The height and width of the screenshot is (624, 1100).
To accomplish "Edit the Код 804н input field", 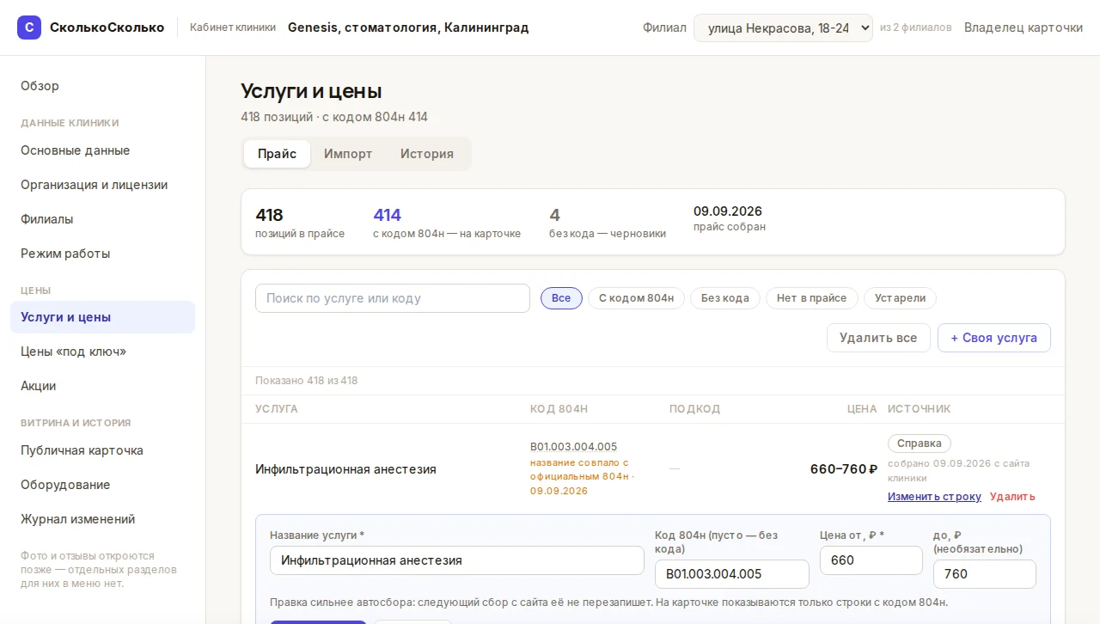I will pyautogui.click(x=732, y=574).
